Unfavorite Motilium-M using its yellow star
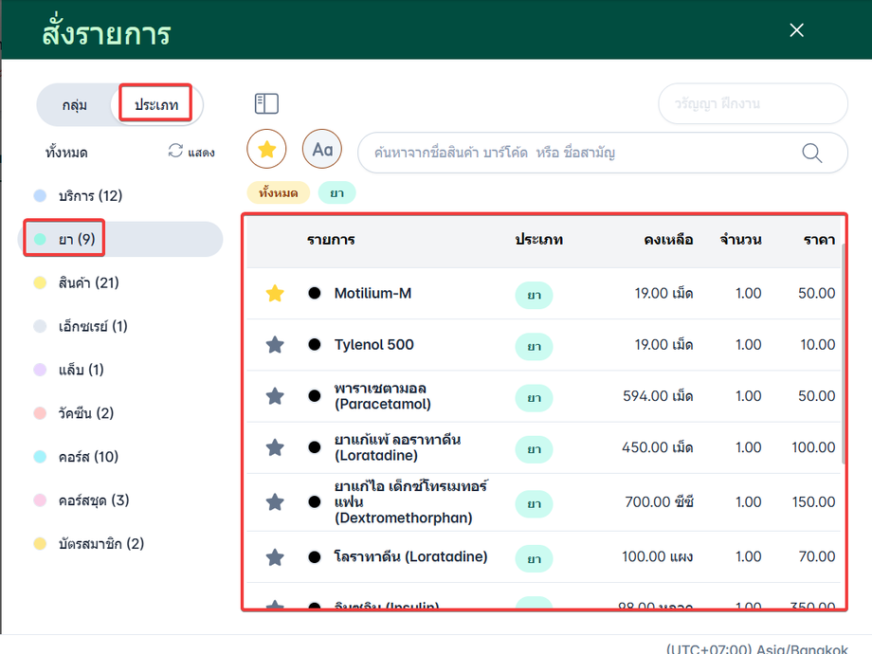The image size is (872, 654). coord(275,294)
